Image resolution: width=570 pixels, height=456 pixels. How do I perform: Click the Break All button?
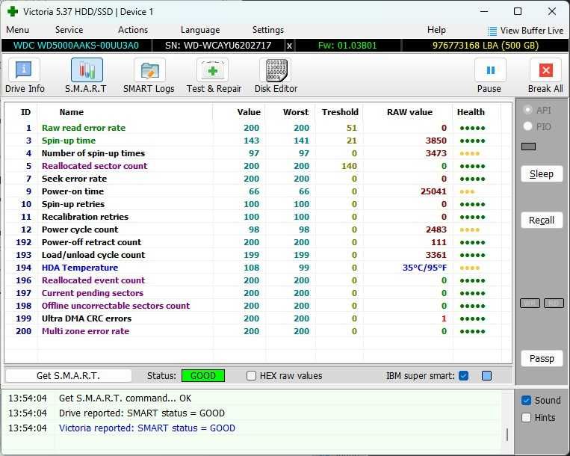[x=545, y=76]
